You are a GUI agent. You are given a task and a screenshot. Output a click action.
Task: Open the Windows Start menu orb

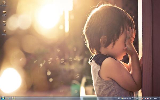point(3,98)
